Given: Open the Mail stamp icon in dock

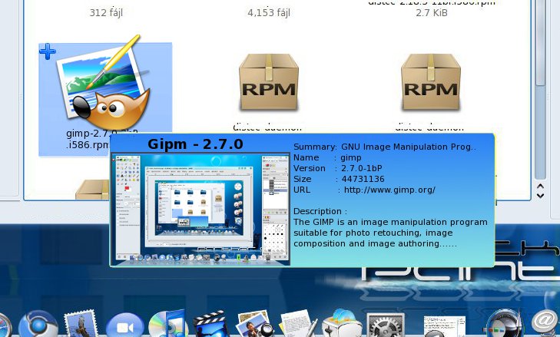Looking at the screenshot, I should click(x=81, y=324).
